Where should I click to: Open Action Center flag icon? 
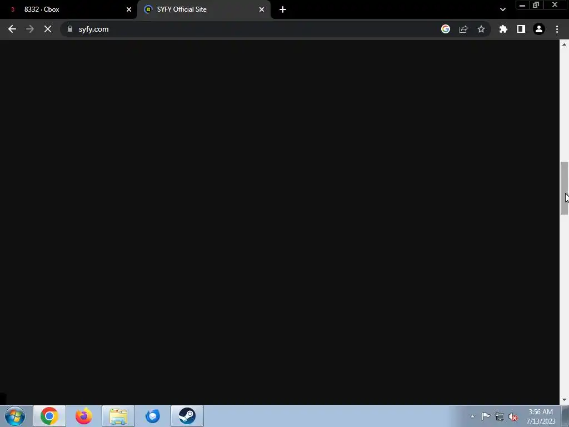click(x=486, y=416)
